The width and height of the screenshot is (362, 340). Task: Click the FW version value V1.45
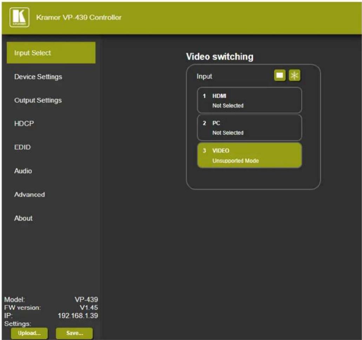[x=88, y=308]
